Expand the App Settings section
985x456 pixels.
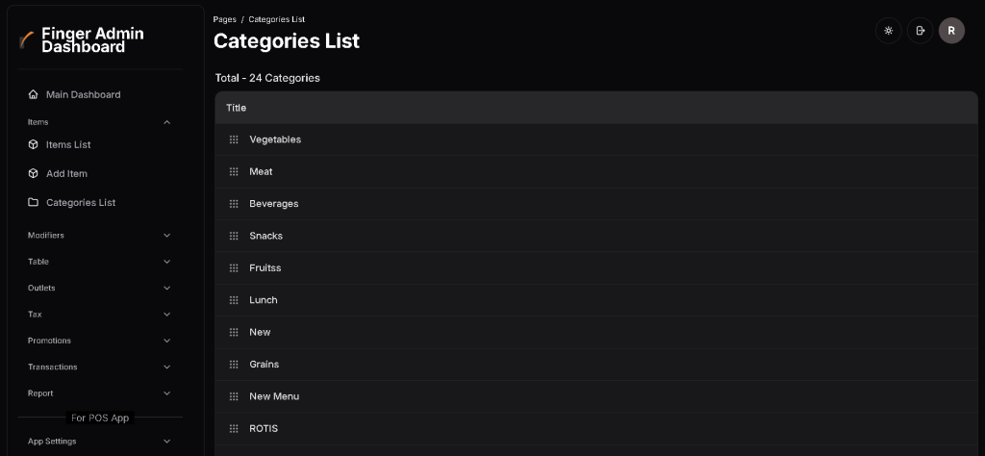pos(166,441)
